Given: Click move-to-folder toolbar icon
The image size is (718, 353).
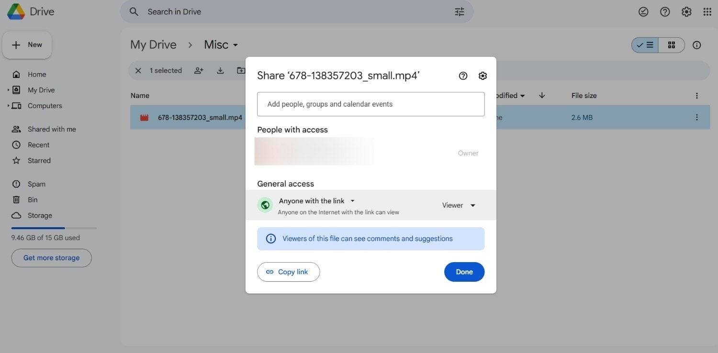Looking at the screenshot, I should pyautogui.click(x=241, y=71).
